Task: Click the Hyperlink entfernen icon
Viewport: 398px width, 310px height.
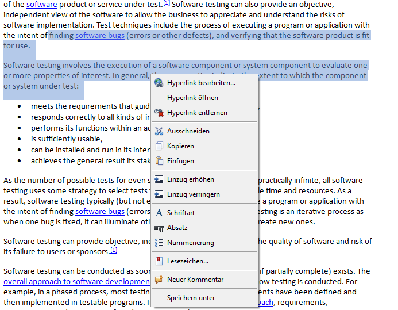Action: [159, 113]
